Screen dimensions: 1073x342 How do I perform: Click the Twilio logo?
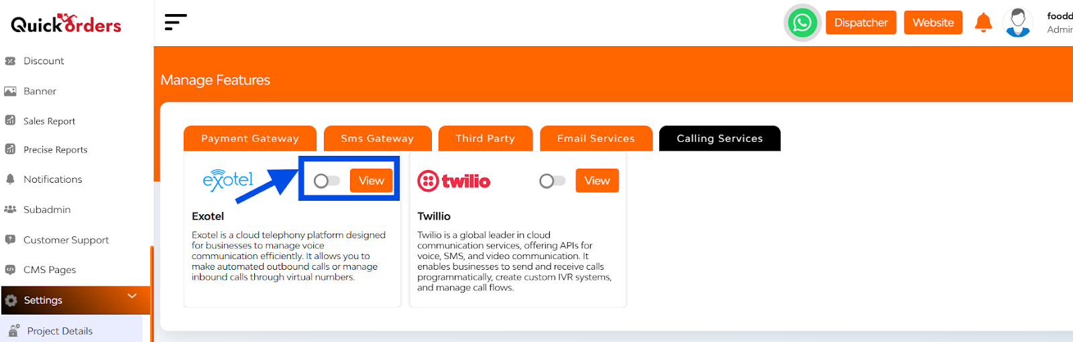tap(454, 181)
